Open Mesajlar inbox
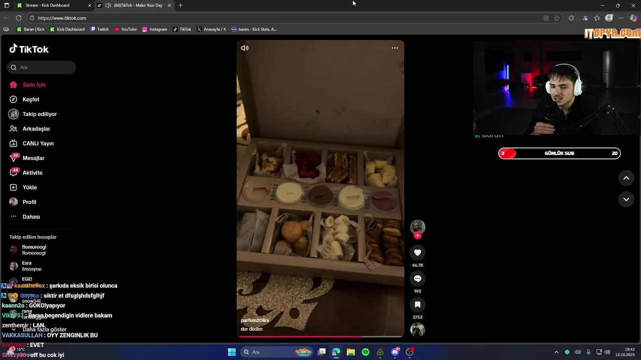Screen dimensions: 641x360 coord(27,158)
